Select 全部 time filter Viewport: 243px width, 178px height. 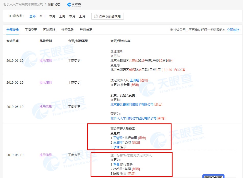click(x=32, y=16)
